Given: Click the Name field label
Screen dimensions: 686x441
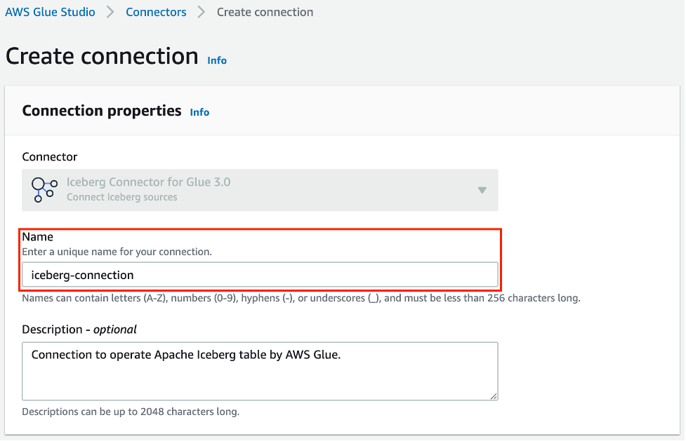Looking at the screenshot, I should (38, 237).
